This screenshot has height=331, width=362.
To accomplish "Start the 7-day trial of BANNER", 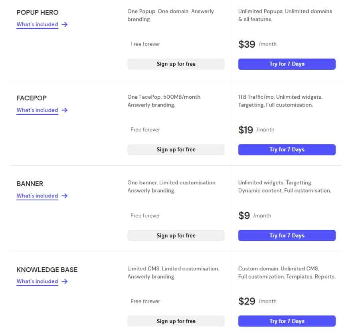I will point(287,235).
